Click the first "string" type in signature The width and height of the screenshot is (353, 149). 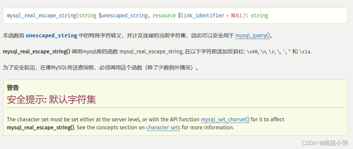tap(88, 16)
